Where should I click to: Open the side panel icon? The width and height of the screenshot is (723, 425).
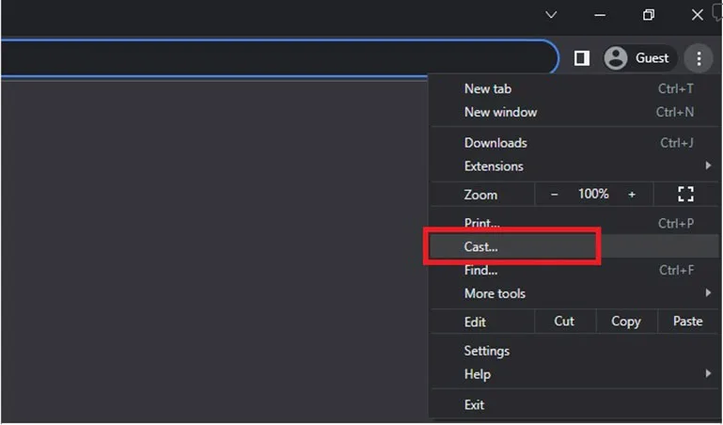(581, 58)
